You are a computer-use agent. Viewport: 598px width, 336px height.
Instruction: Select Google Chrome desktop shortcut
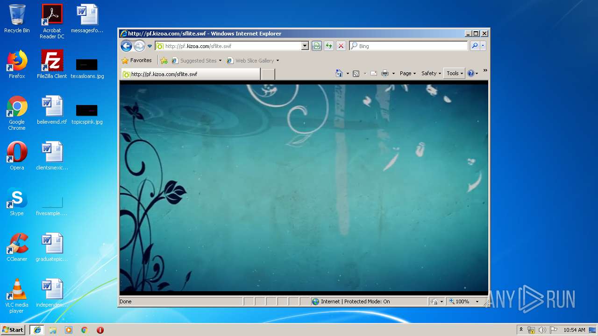coord(17,113)
